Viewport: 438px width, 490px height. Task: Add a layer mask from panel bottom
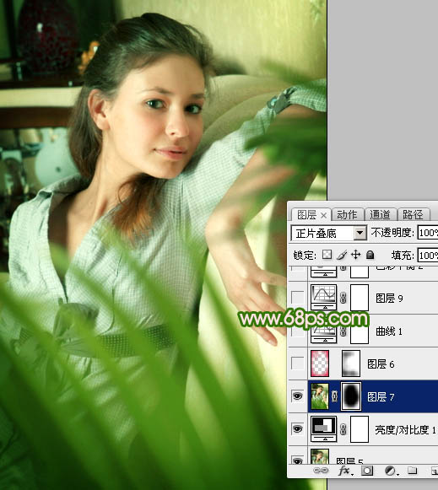tap(367, 471)
